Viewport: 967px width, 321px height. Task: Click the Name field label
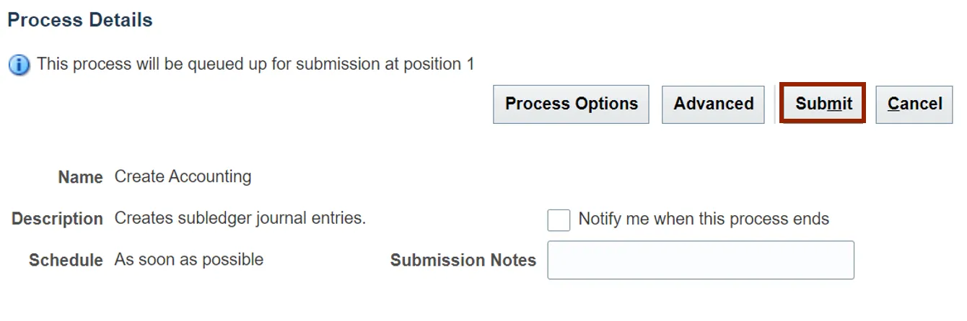(80, 177)
